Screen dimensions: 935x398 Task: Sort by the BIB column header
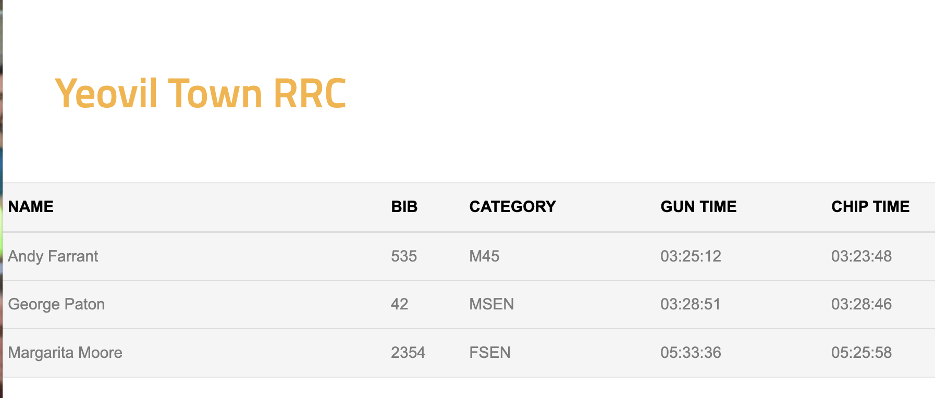pyautogui.click(x=404, y=207)
